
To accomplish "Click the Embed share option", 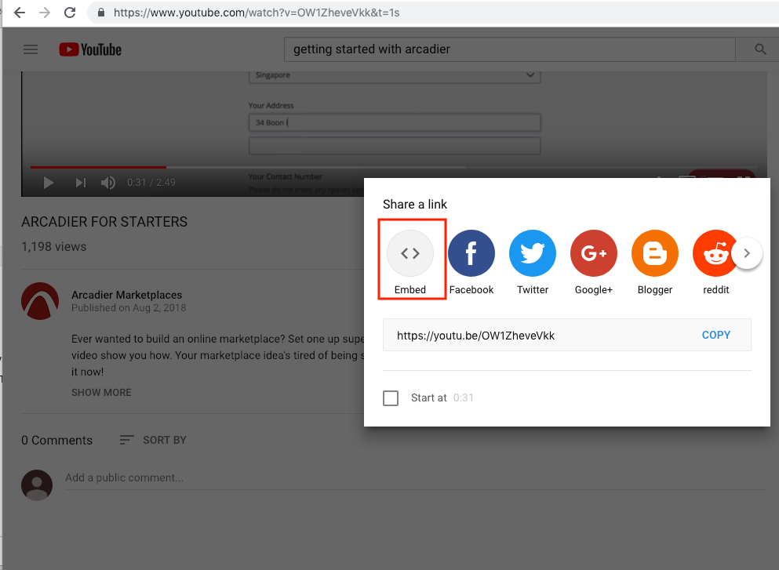I will pyautogui.click(x=410, y=262).
